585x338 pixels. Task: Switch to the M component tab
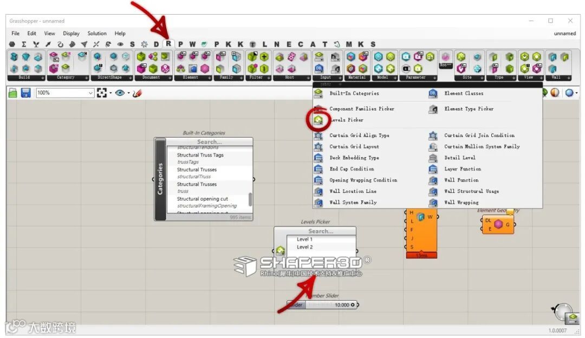[349, 44]
